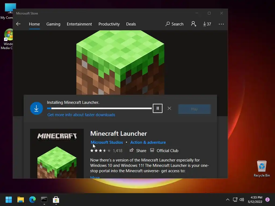
Task: Go back with the Store back arrow
Action: 18,24
